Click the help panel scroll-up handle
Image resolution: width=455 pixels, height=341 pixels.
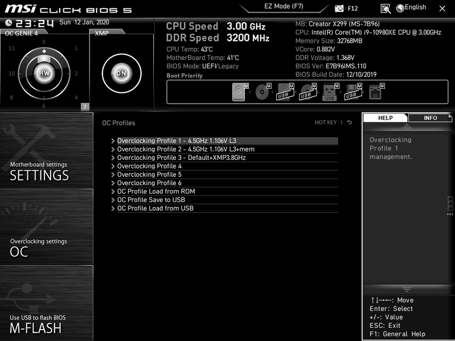point(407,126)
